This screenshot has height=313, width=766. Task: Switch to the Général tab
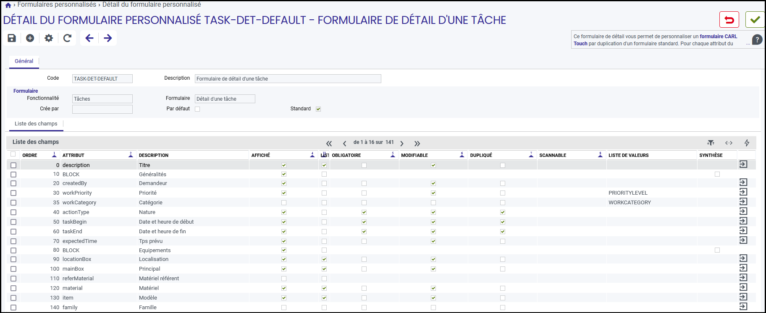pos(24,61)
